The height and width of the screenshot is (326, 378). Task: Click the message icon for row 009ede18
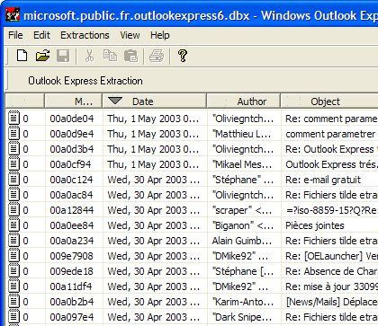[x=13, y=271]
